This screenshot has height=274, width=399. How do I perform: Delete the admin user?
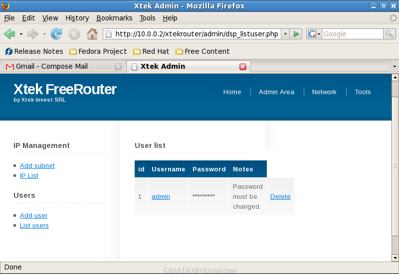[x=280, y=197]
